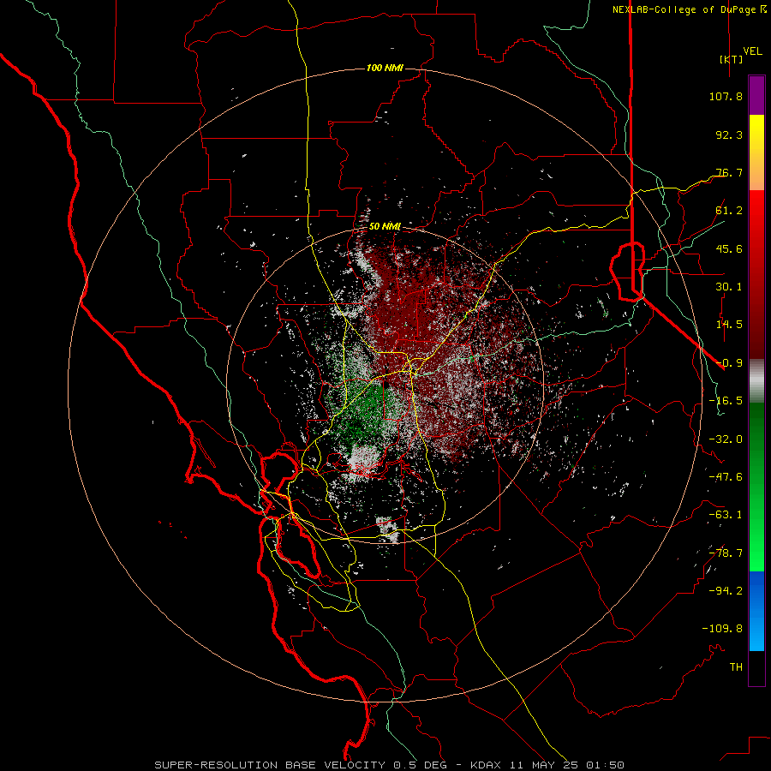
Task: Click the 50 NMI range ring label
Action: click(385, 227)
